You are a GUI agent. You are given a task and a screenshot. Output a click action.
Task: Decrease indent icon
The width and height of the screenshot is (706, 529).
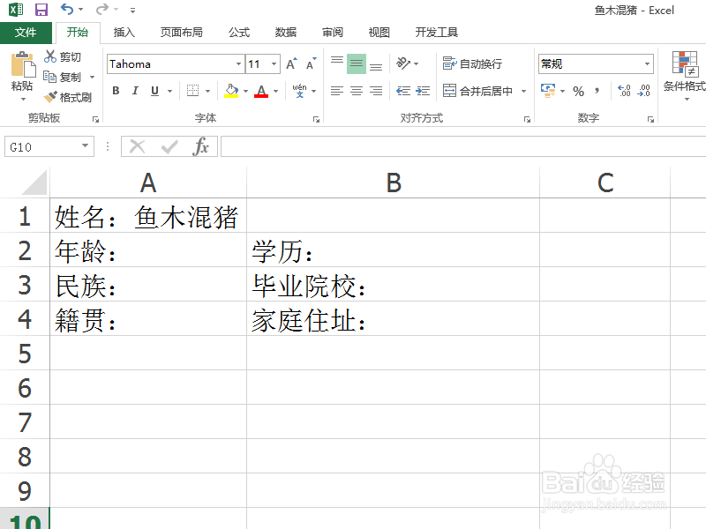pyautogui.click(x=403, y=91)
